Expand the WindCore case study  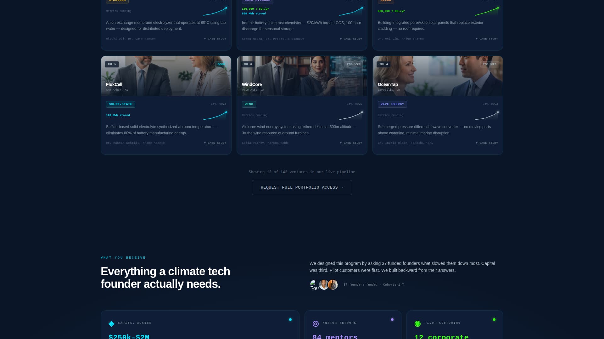(351, 143)
